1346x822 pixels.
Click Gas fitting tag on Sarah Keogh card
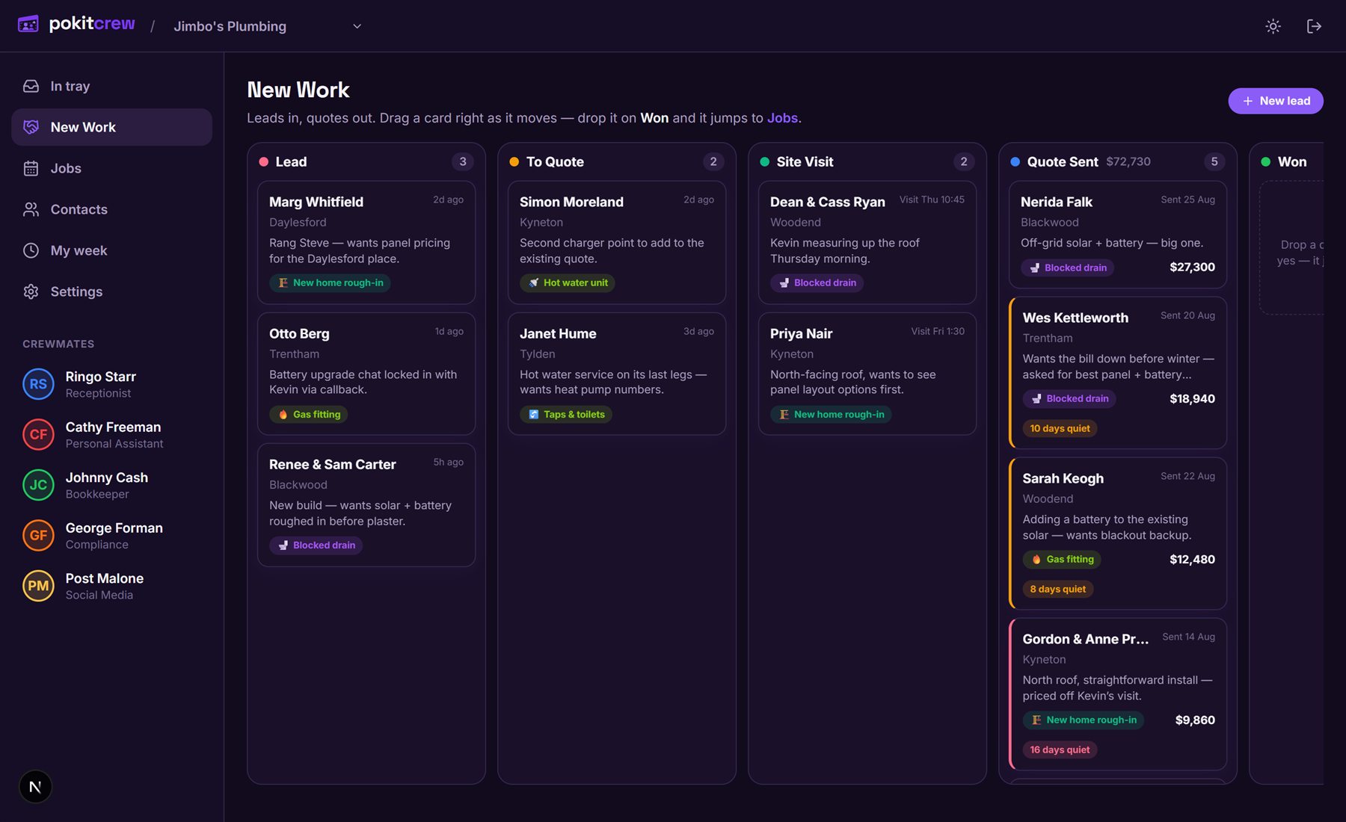(1062, 559)
